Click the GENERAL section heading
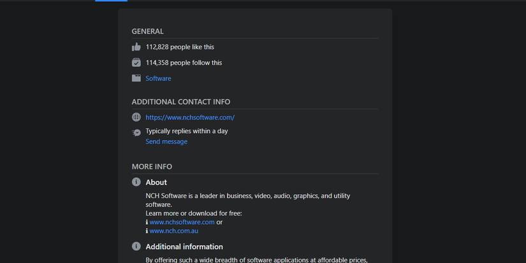Screen dimensions: 526x263 click(x=147, y=31)
